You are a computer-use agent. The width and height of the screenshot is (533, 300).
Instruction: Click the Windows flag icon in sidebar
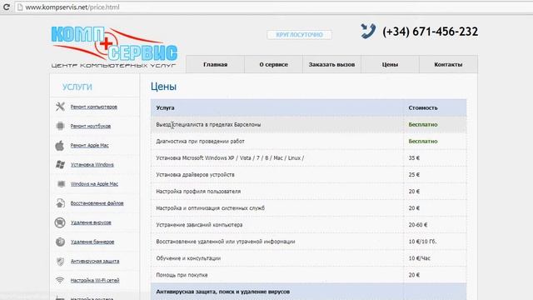(x=60, y=165)
